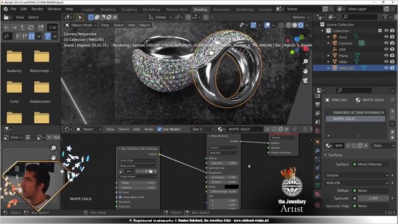Expand the Area item in outliner
The image size is (398, 224).
tap(328, 37)
